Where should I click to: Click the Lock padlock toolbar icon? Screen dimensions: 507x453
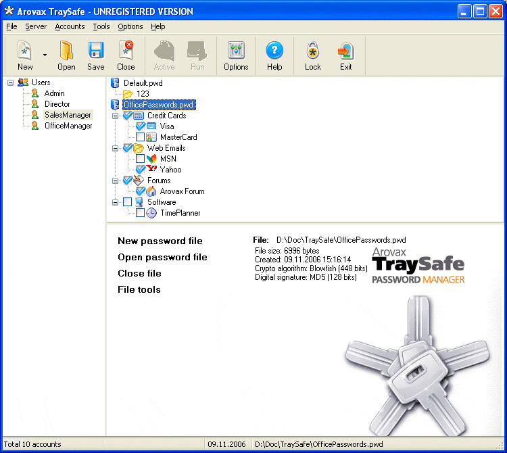[x=313, y=51]
